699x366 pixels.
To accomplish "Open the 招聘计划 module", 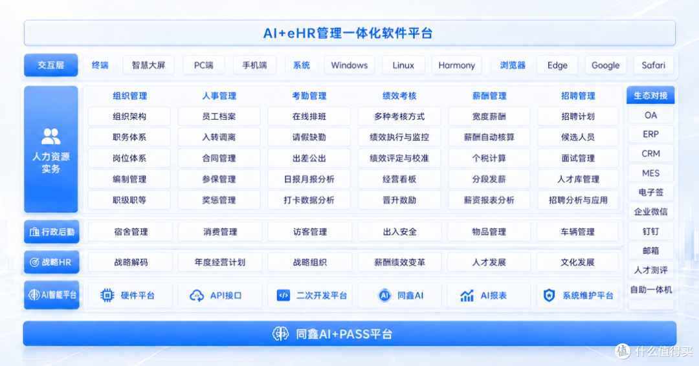I will pos(578,116).
